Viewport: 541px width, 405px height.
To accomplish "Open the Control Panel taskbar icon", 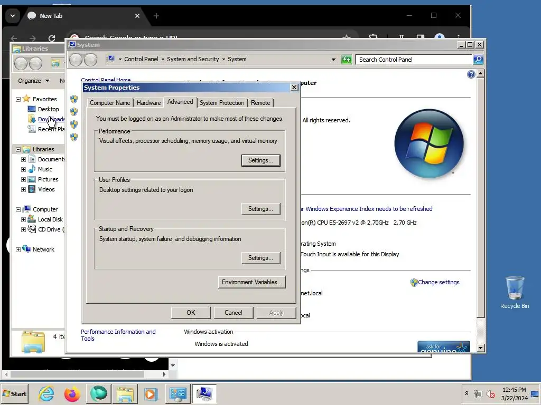I will [178, 393].
